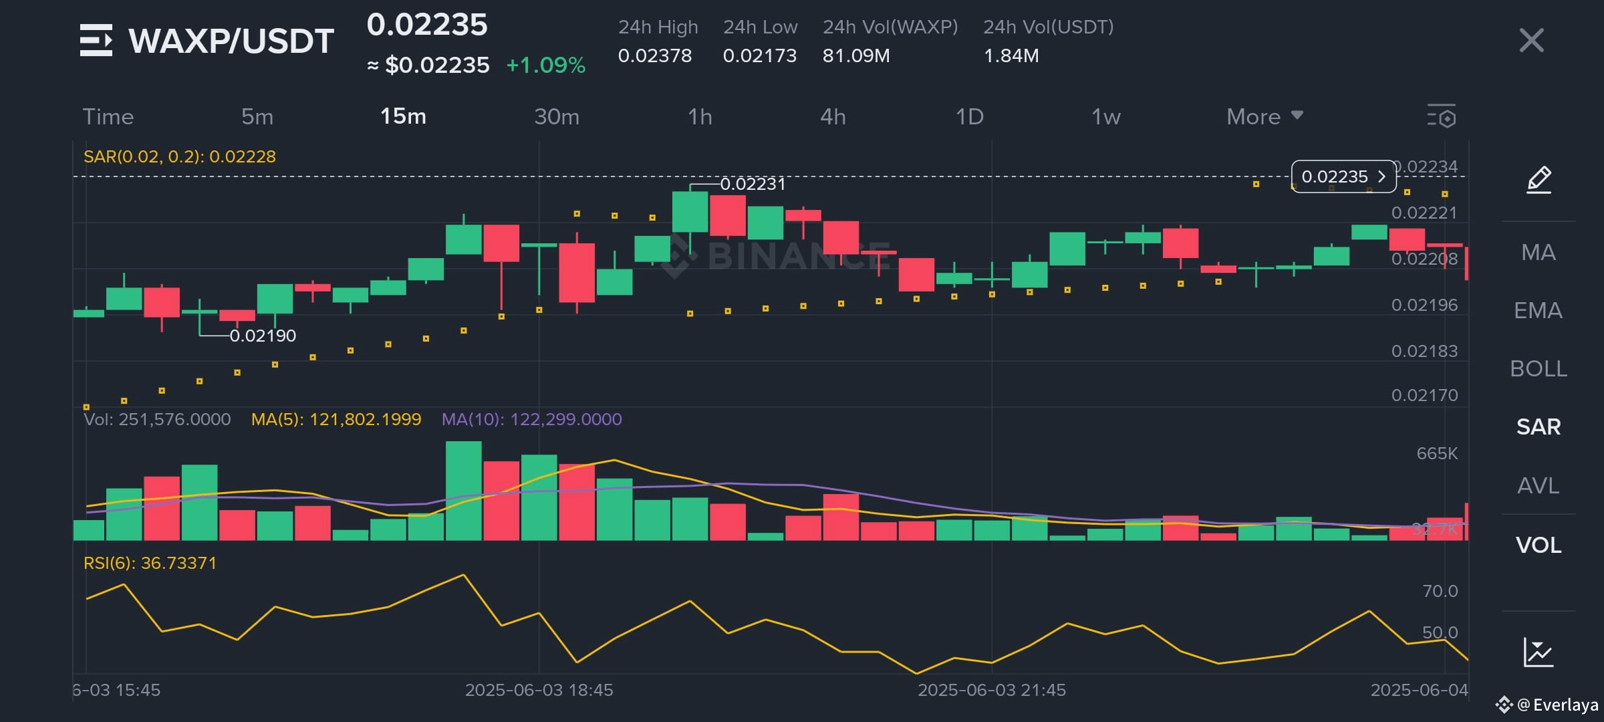
Task: Click the RSI(6): 36.73371 label
Action: tap(150, 563)
